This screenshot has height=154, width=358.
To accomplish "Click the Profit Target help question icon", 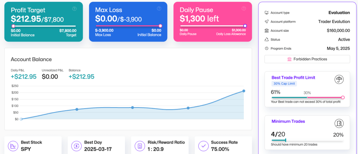I will (x=74, y=9).
